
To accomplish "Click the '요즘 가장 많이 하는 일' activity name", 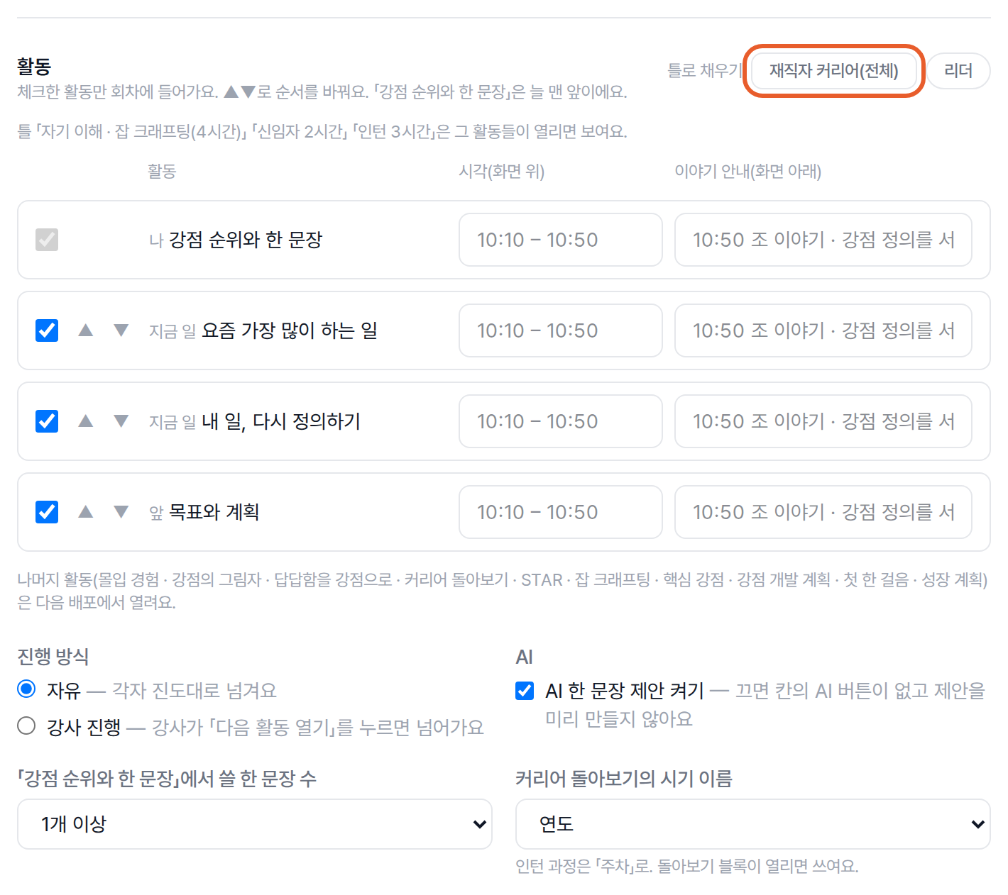I will pyautogui.click(x=290, y=330).
